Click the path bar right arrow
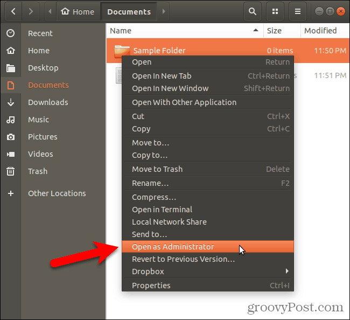Screen dimensions: 350x320 (x=164, y=11)
